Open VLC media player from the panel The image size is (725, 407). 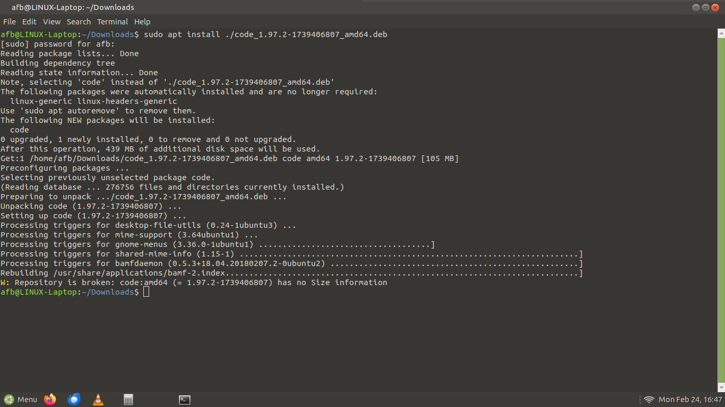point(98,400)
